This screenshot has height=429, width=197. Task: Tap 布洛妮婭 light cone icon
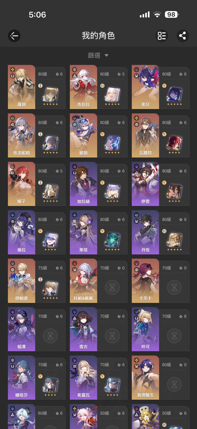point(50,144)
